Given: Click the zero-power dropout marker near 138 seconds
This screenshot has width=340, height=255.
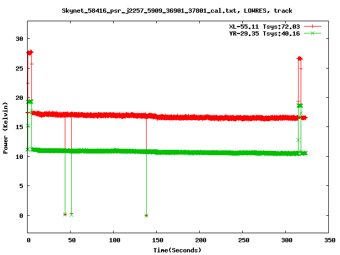Looking at the screenshot, I should pyautogui.click(x=147, y=216).
